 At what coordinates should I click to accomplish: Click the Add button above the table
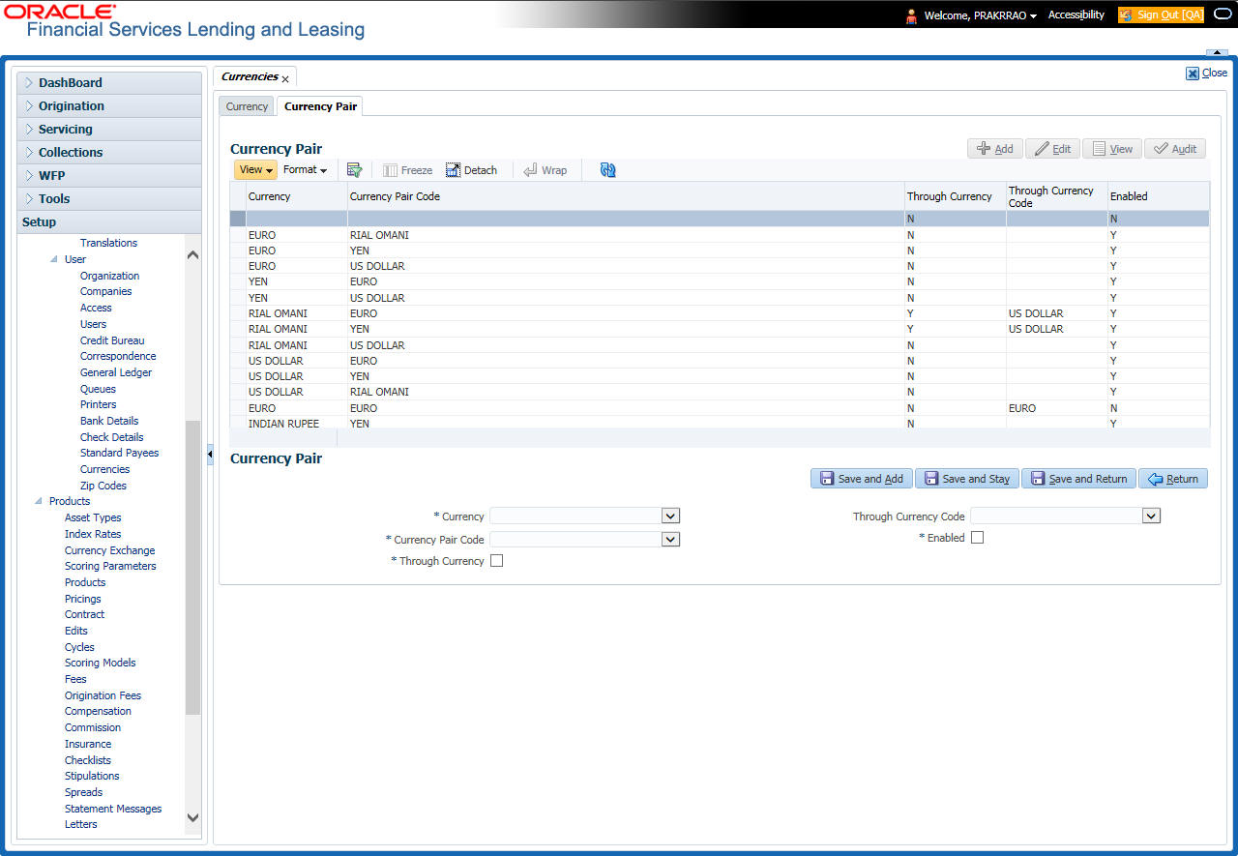tap(994, 149)
